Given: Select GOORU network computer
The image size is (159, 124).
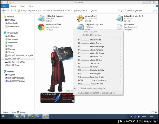Looking at the screenshot, I should (x=10, y=75).
